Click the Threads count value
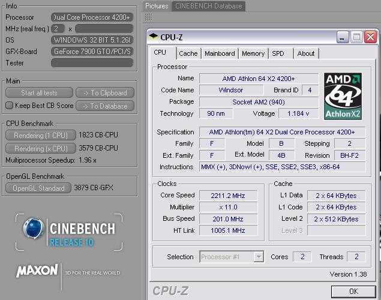 [356, 257]
